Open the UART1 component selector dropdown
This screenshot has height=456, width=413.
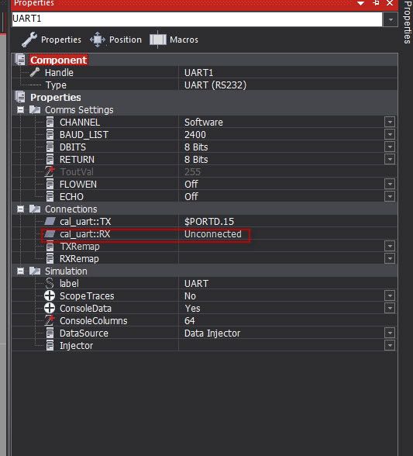(391, 19)
